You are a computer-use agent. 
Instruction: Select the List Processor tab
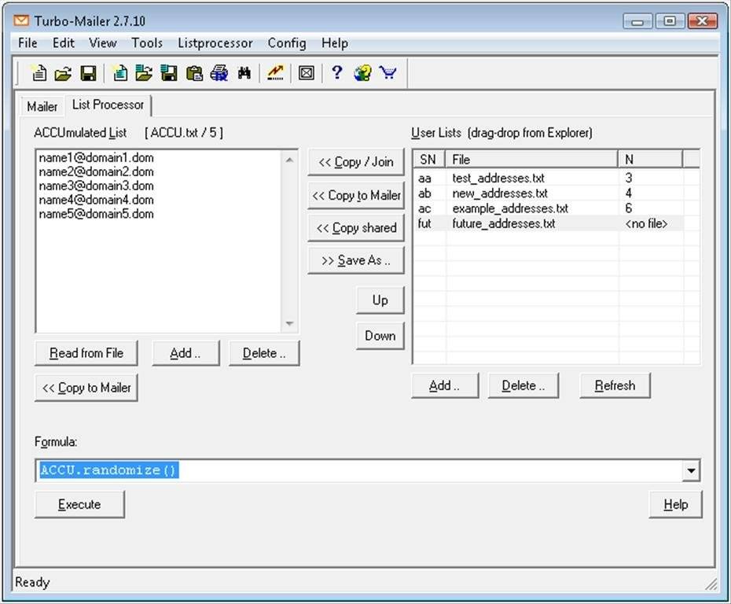click(108, 105)
